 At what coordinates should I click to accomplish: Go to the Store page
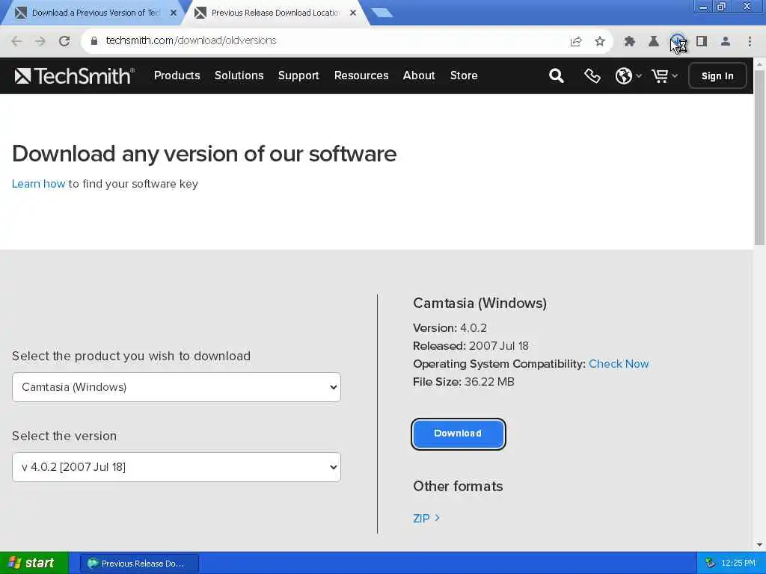coord(464,75)
